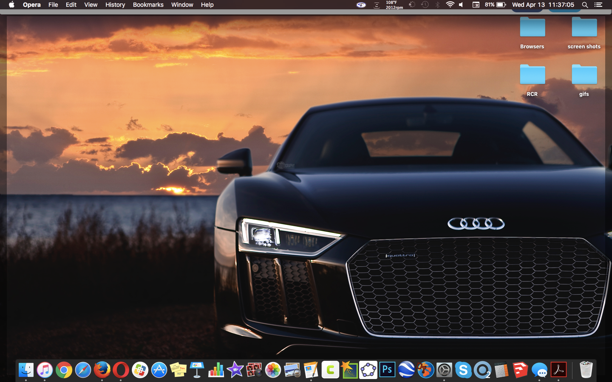This screenshot has width=612, height=382.
Task: Click the Bluetooth menu bar icon
Action: (x=437, y=5)
